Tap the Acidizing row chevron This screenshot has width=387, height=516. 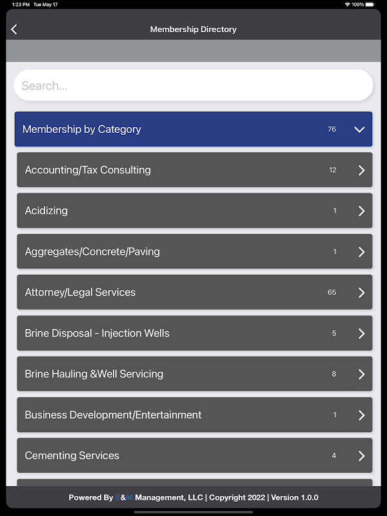coord(361,211)
